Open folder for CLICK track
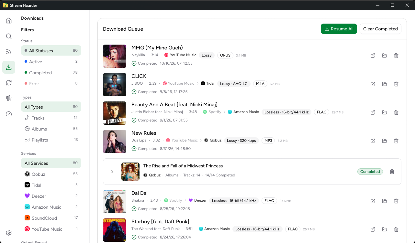This screenshot has width=415, height=243. coord(385,84)
